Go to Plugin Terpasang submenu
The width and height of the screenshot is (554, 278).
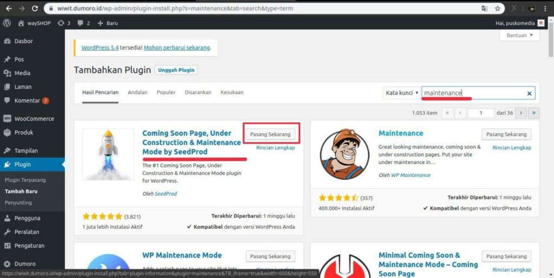pyautogui.click(x=25, y=180)
